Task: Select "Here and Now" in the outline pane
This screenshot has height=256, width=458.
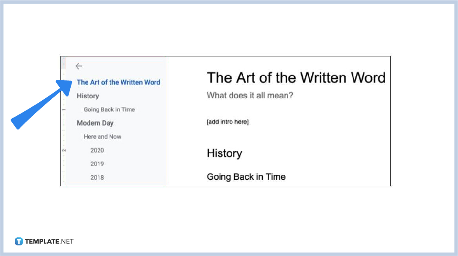Action: pos(102,137)
